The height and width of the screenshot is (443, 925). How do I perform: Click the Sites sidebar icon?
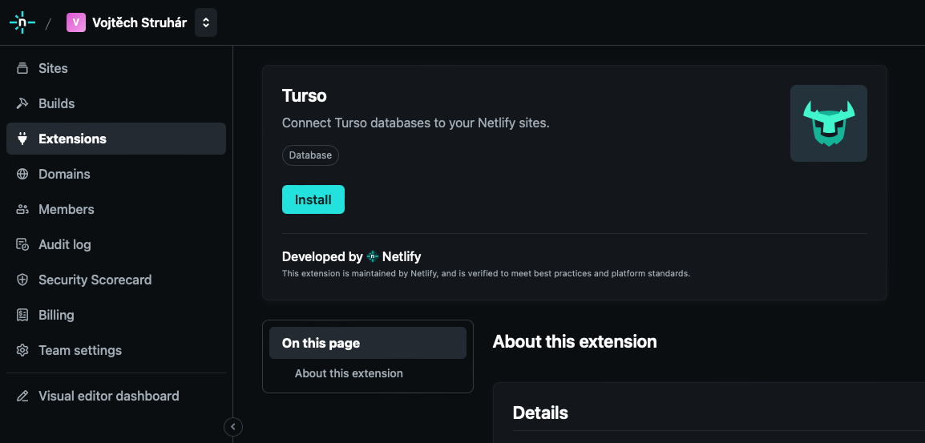[22, 68]
